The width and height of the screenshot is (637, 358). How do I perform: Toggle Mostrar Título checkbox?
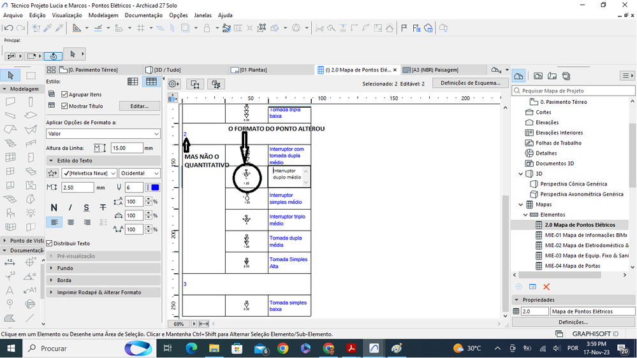coord(64,106)
